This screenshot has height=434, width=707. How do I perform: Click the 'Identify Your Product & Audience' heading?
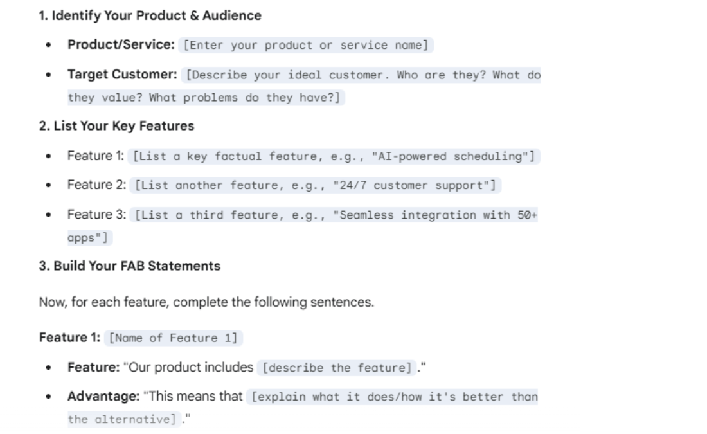(150, 16)
